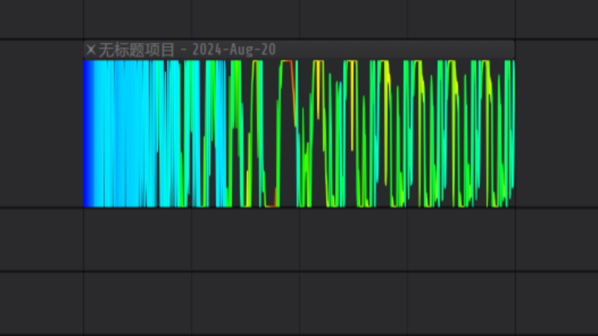Select the clip title 无标题项目 - 2024-Aug-20
598x336 pixels.
point(187,49)
